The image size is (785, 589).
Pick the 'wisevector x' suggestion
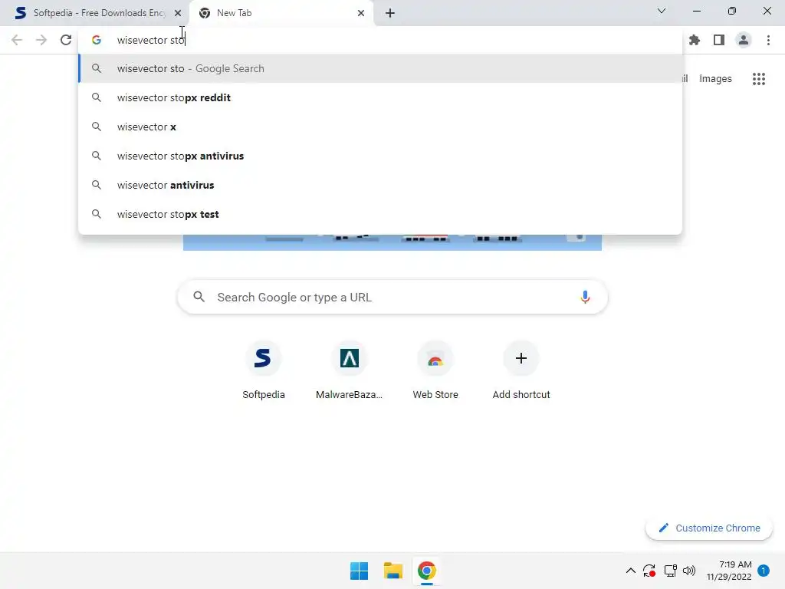pyautogui.click(x=380, y=127)
